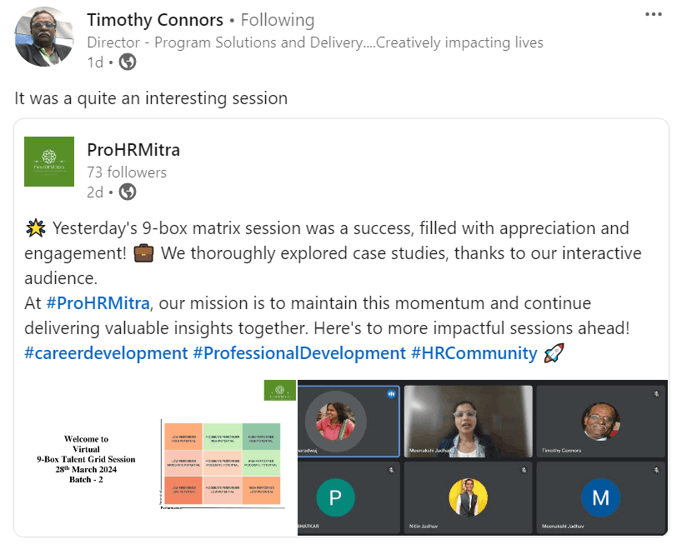Screen dimensions: 687x549
Task: Follow the #ProfessionalDevelopment hashtag link
Action: (x=298, y=352)
